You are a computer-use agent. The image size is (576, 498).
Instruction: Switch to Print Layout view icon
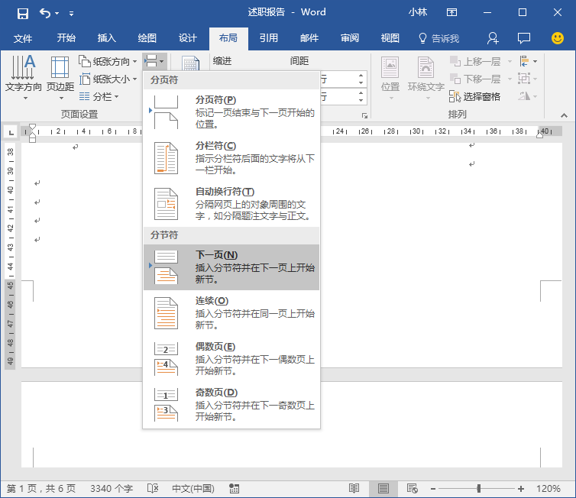(383, 488)
